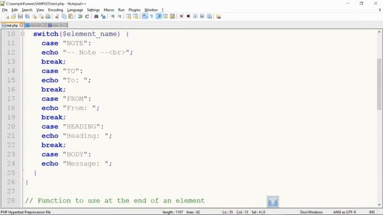Copy selection using the Copy toolbar icon
The image size is (383, 215).
coord(64,16)
